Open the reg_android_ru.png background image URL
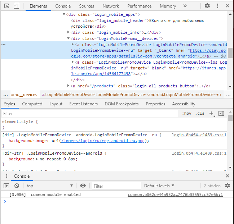The image size is (234, 224). tap(103, 141)
